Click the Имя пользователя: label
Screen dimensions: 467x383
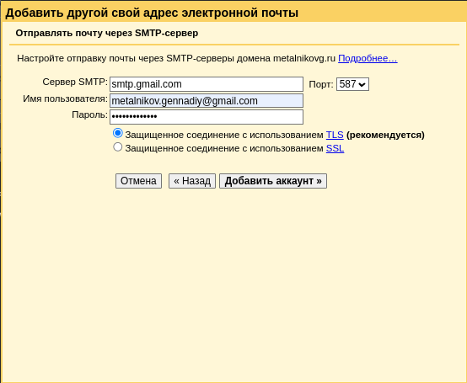pyautogui.click(x=65, y=98)
